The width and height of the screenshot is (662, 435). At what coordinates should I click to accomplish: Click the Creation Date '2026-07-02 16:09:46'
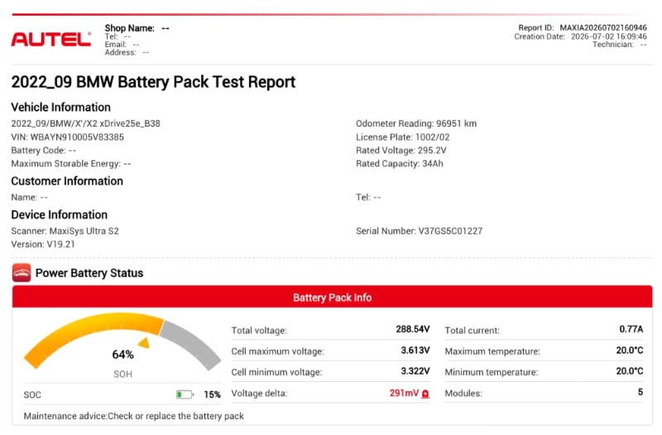coord(609,36)
